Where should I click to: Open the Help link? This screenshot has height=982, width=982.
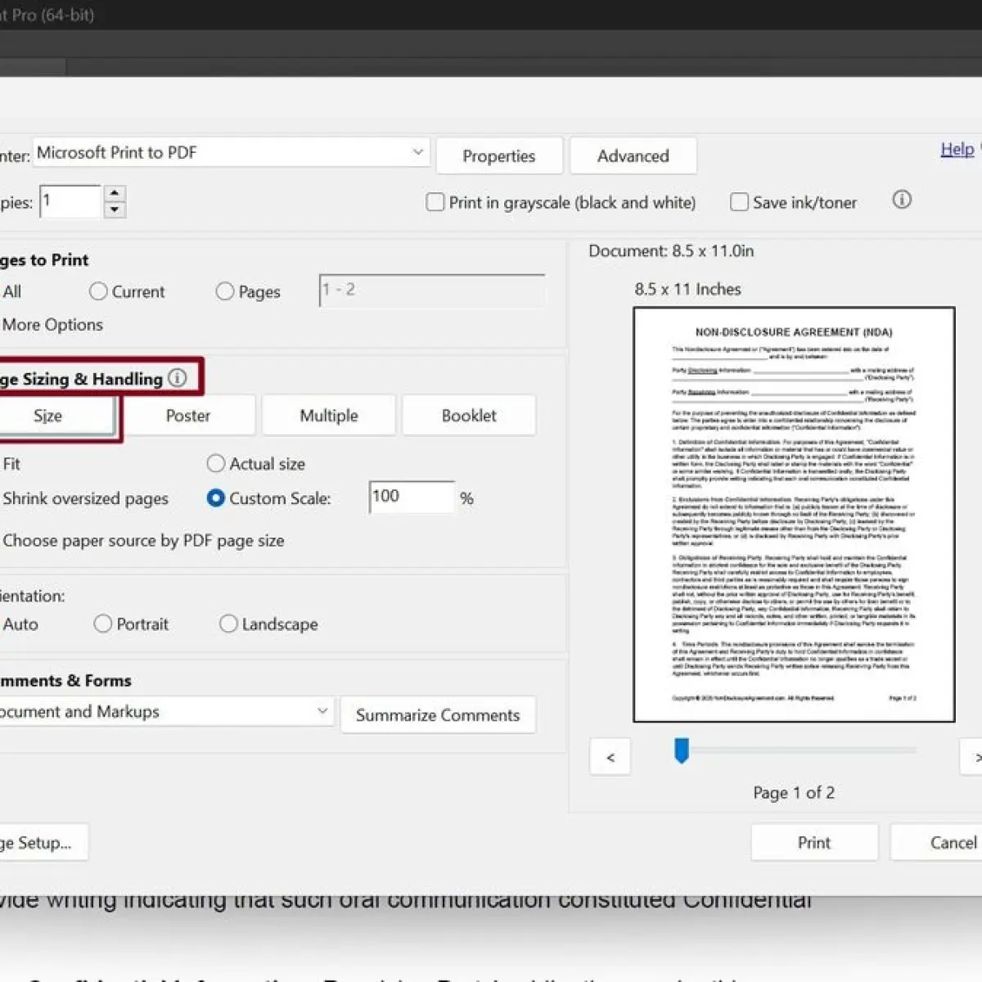pos(957,149)
